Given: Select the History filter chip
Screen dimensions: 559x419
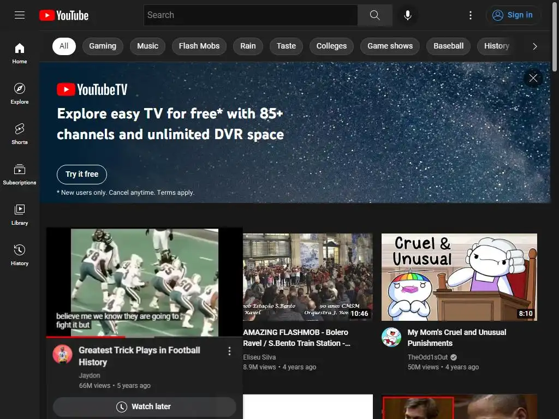Looking at the screenshot, I should pos(497,46).
